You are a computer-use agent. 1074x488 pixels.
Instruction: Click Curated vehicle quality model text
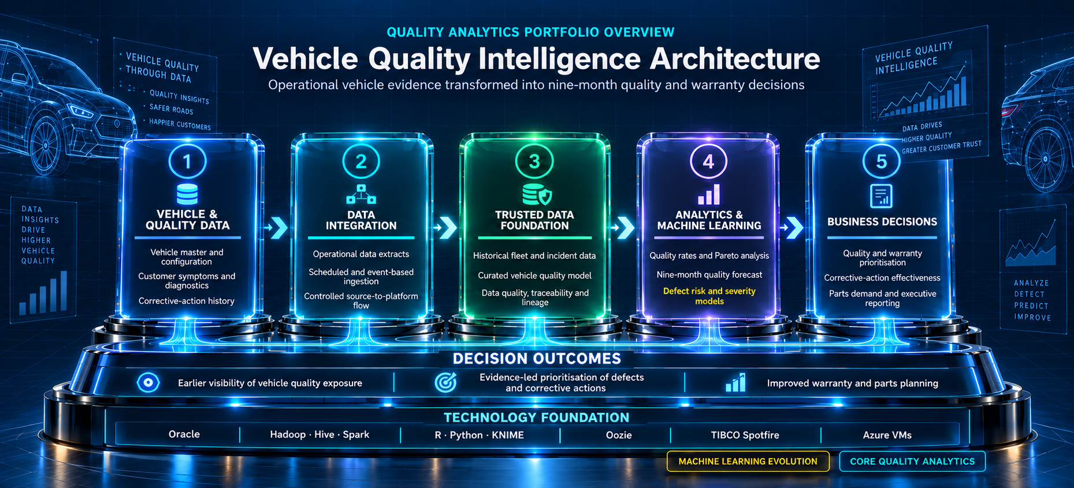(x=534, y=275)
